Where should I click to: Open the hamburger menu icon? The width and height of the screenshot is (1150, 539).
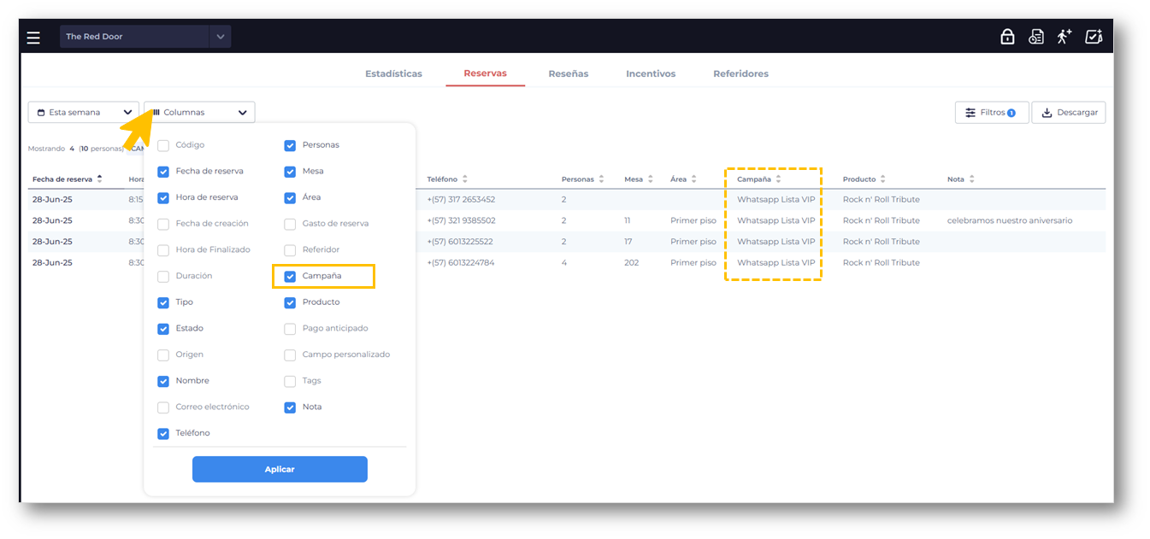(x=33, y=37)
